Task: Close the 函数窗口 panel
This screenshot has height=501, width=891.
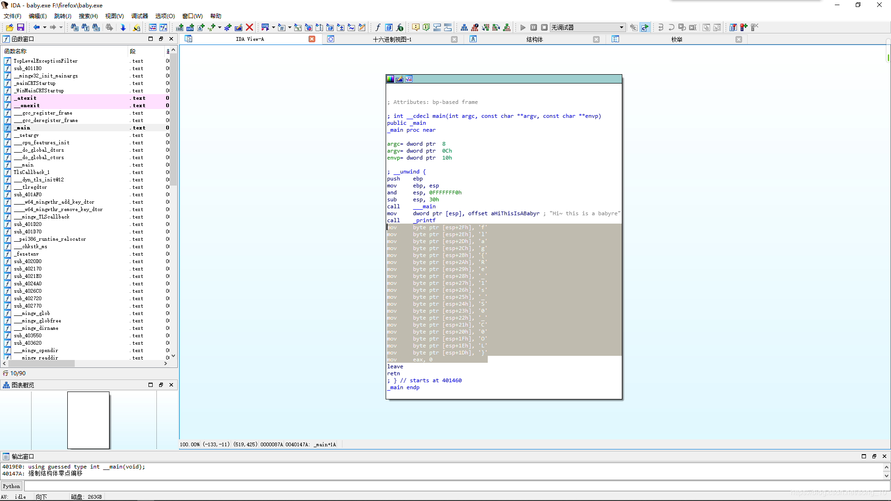Action: (171, 39)
